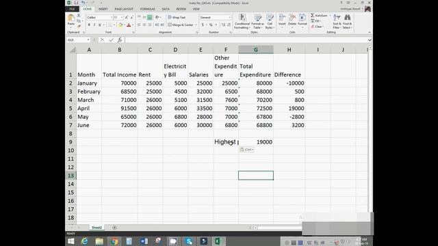Screen dimensions: 438x246
Task: Open the Paste Options (Ctrl) dropdown
Action: point(247,150)
